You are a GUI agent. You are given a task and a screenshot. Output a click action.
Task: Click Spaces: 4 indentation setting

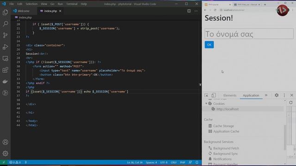pos(151,162)
